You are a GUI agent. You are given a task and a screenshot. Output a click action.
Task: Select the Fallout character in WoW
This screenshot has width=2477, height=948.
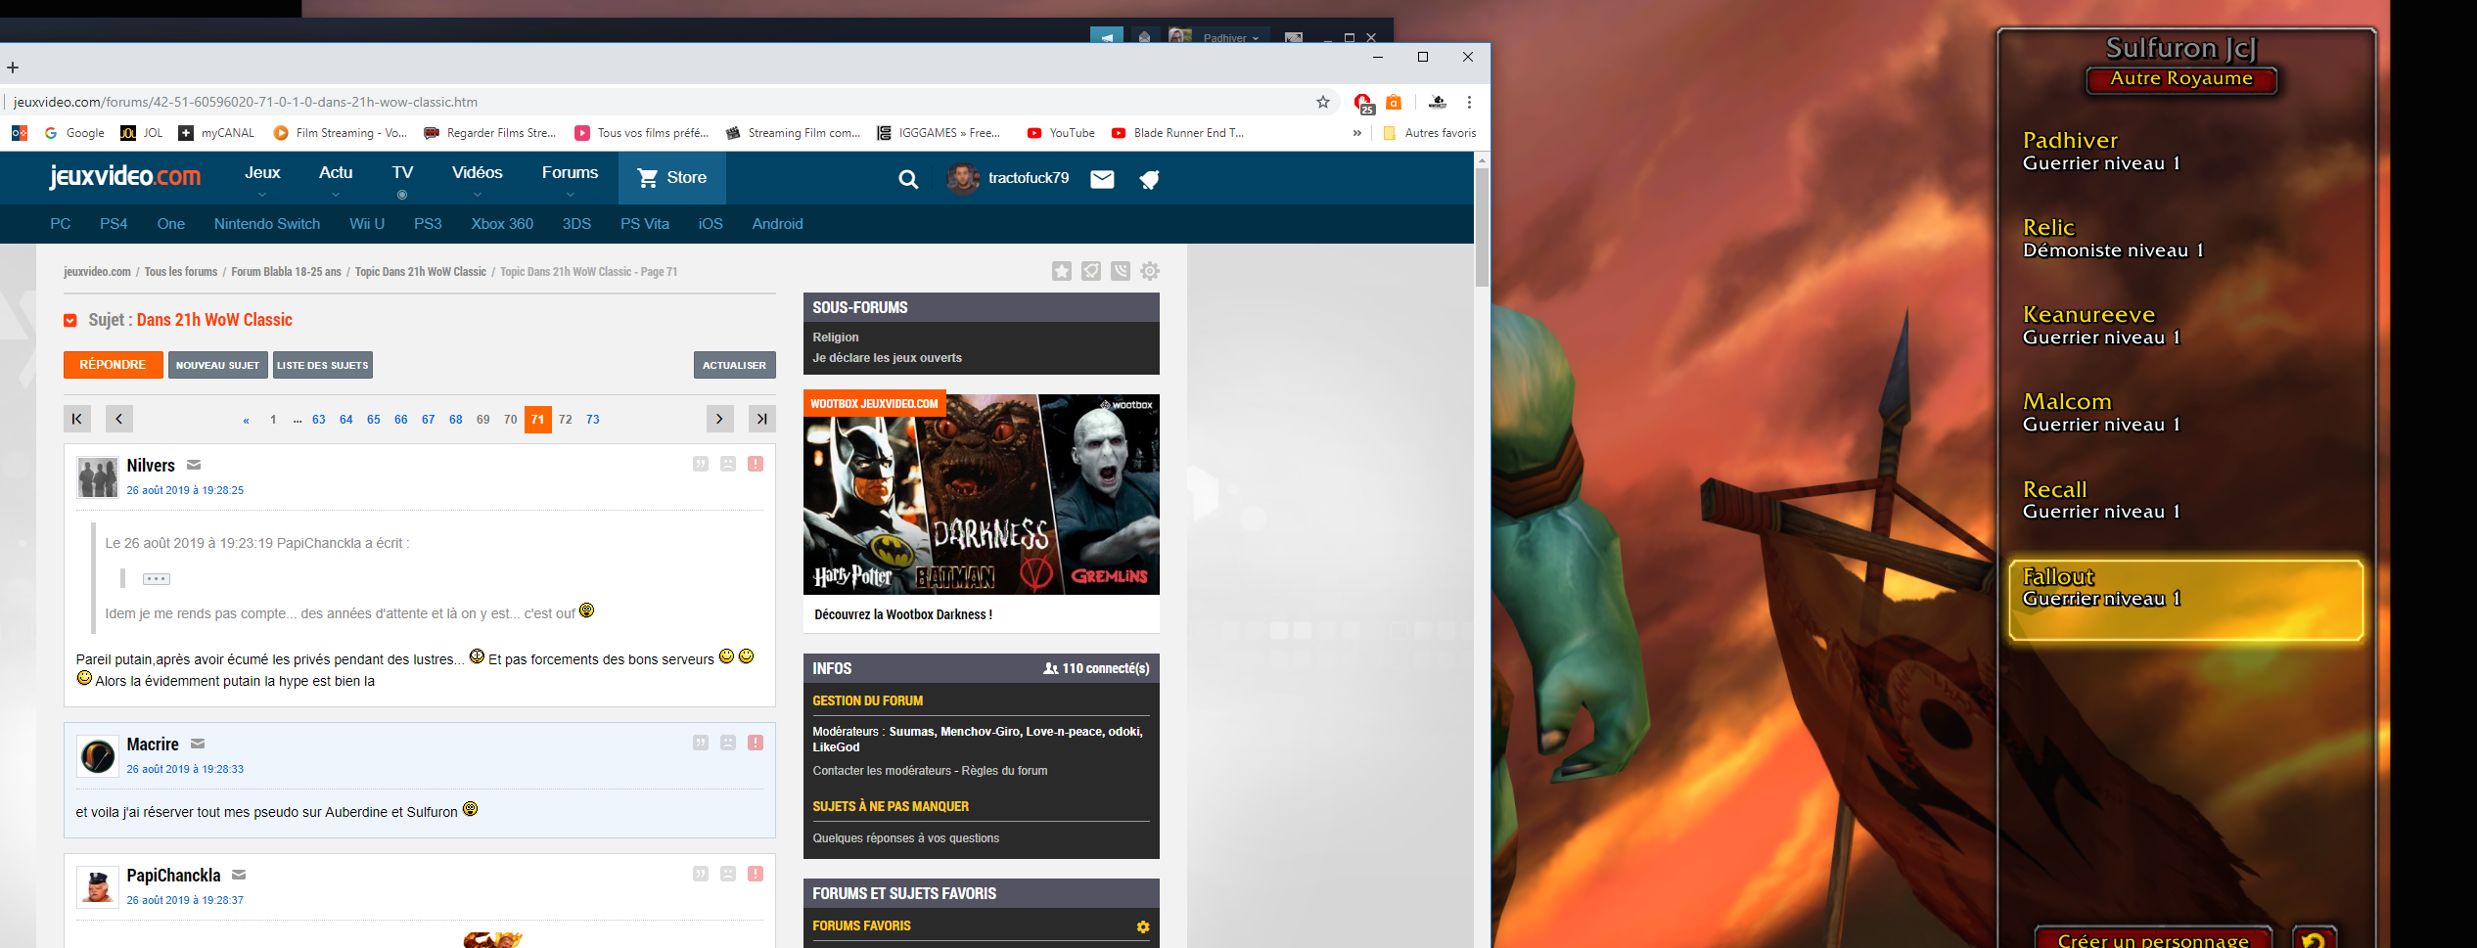coord(2185,600)
